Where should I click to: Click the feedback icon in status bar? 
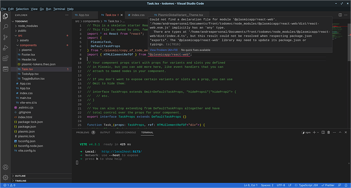click(339, 185)
